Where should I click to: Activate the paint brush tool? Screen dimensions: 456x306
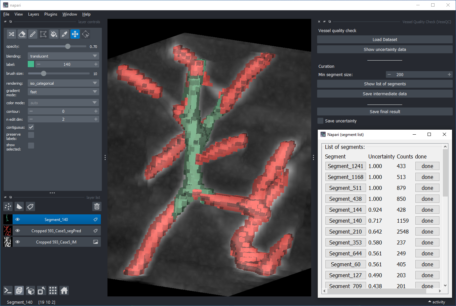click(32, 34)
